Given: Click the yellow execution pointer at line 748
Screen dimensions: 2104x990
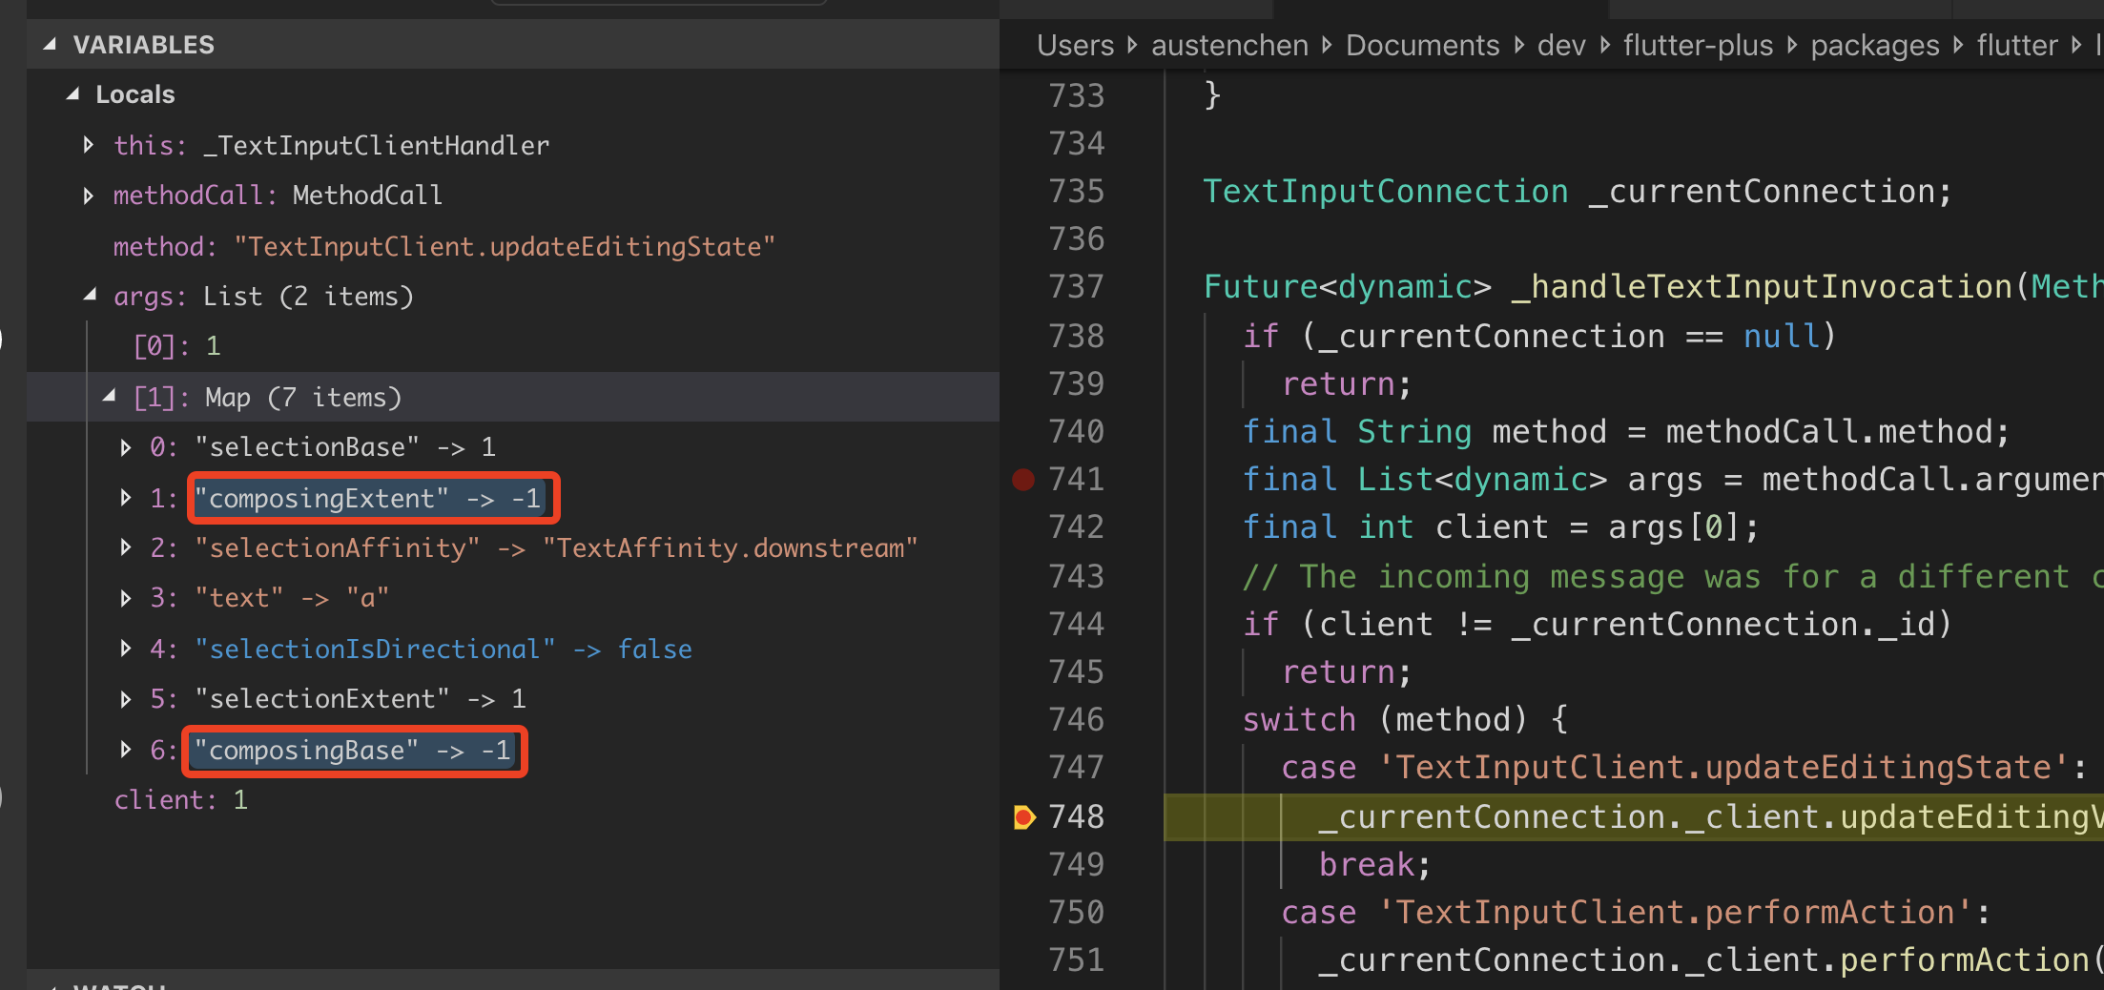Looking at the screenshot, I should tap(1025, 816).
